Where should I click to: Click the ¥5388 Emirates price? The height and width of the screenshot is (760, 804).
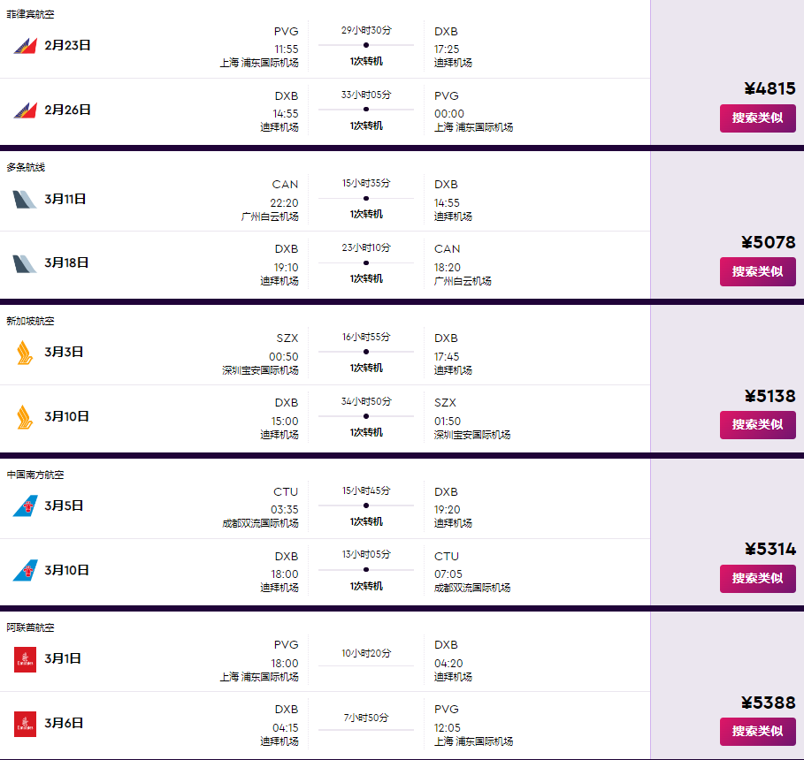(x=769, y=703)
